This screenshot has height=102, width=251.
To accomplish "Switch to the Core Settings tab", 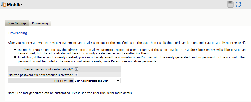I will pos(17,23).
